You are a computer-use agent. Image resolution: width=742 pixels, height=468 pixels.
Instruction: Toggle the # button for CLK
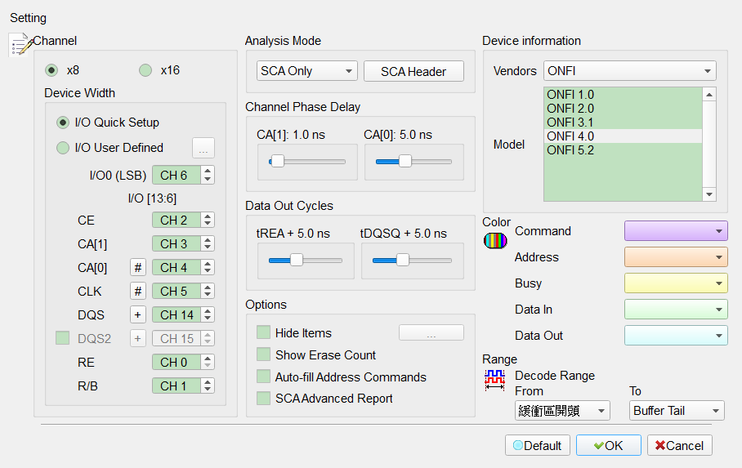pos(138,291)
